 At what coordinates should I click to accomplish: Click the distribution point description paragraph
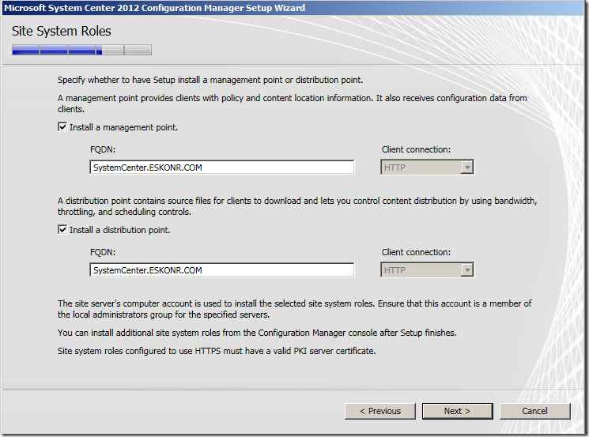[296, 206]
